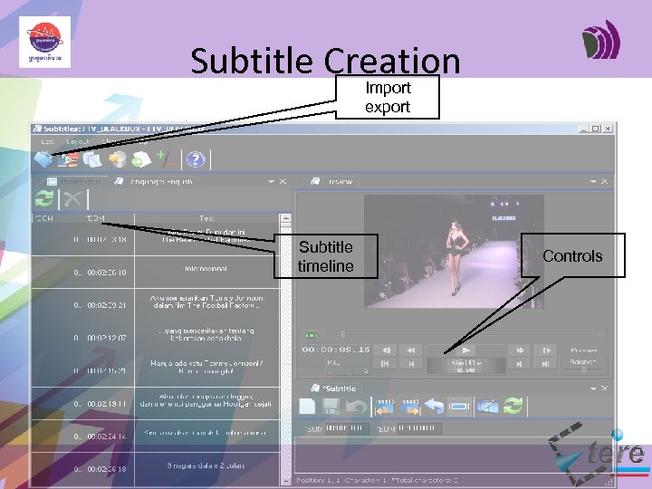The width and height of the screenshot is (652, 489).
Task: Click the lightbulb with arrow toolbar icon
Action: [117, 159]
